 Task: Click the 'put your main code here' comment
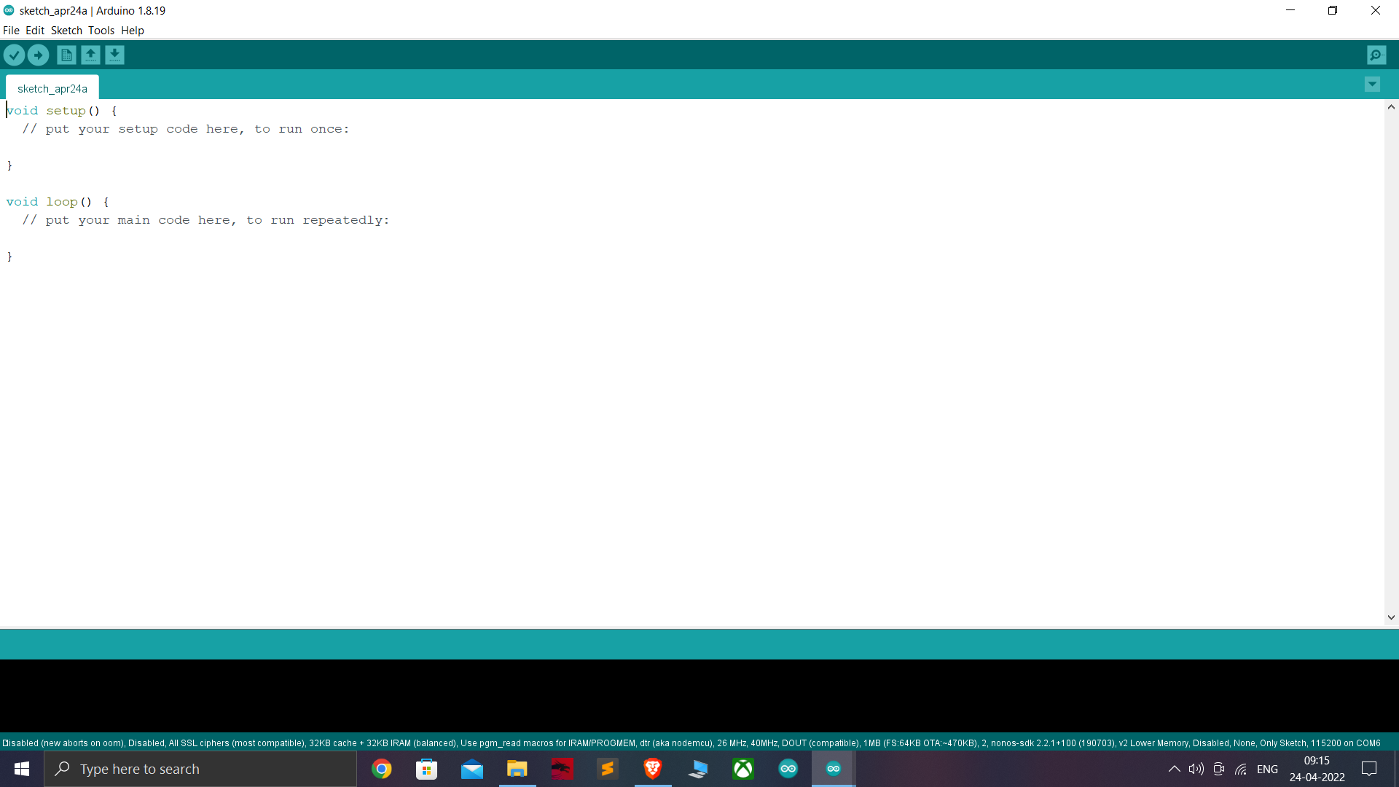click(x=206, y=220)
